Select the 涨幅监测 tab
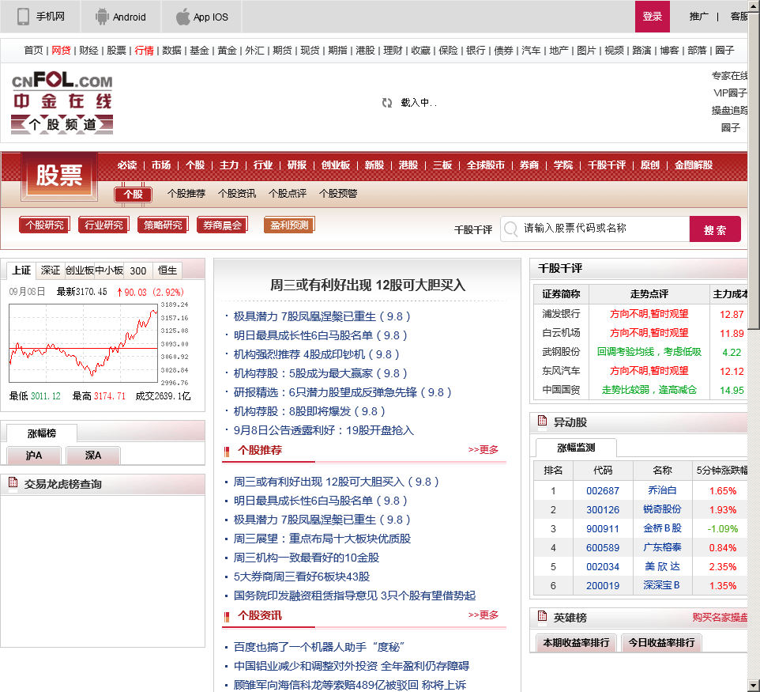The height and width of the screenshot is (692, 760). [x=576, y=448]
